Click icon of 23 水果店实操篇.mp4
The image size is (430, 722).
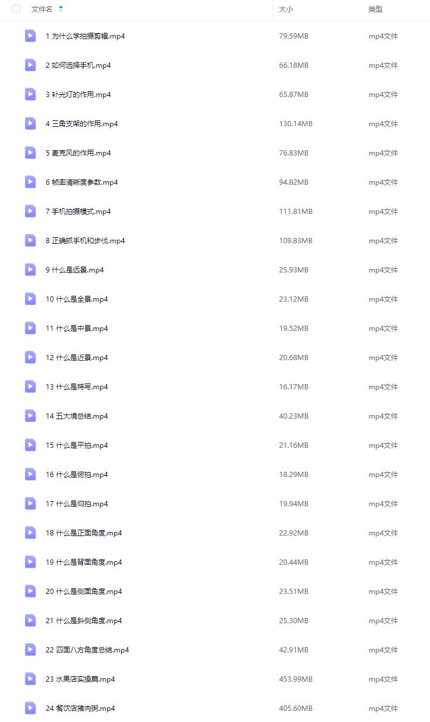(30, 679)
